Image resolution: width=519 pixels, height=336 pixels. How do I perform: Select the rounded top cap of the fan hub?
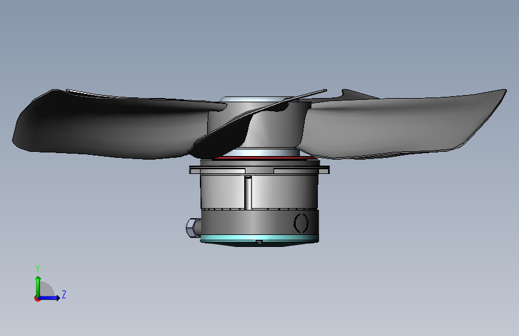click(x=257, y=99)
